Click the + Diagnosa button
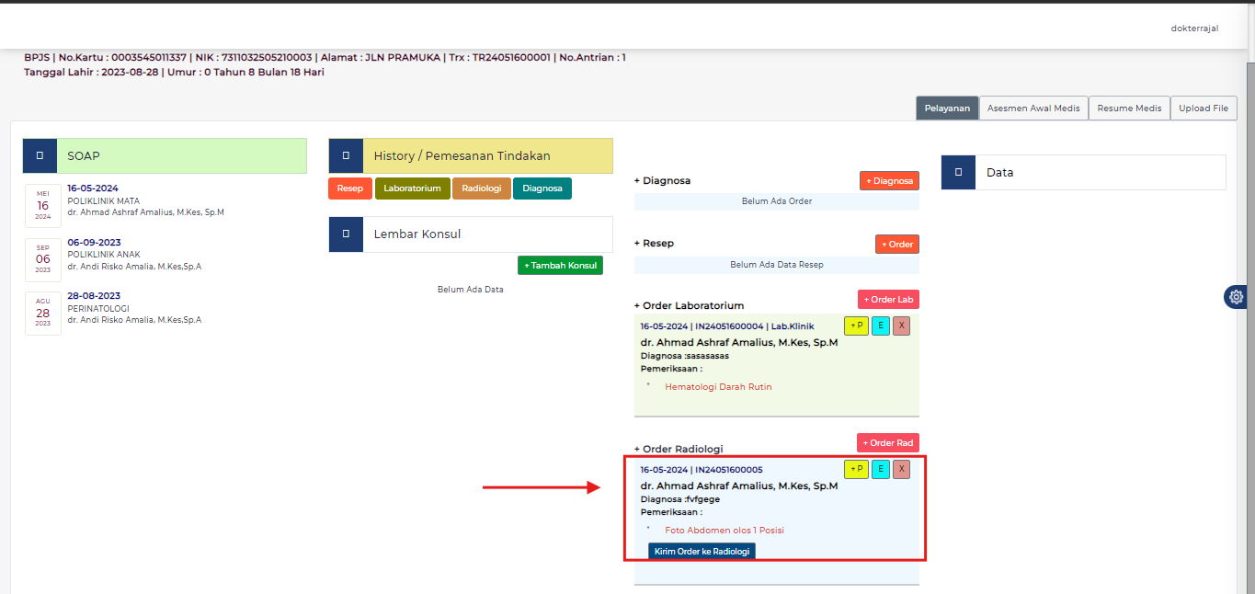1255x594 pixels. click(889, 181)
